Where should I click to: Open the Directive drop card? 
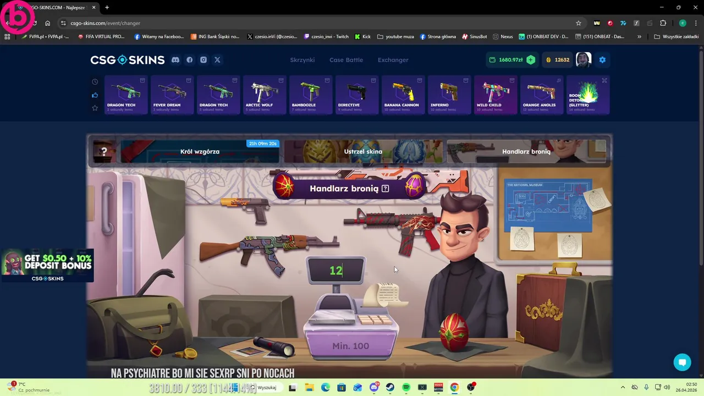click(x=356, y=95)
